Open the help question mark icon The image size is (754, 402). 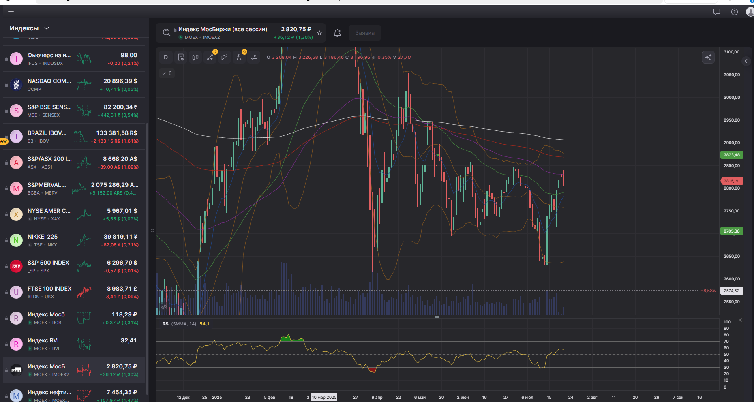(734, 12)
